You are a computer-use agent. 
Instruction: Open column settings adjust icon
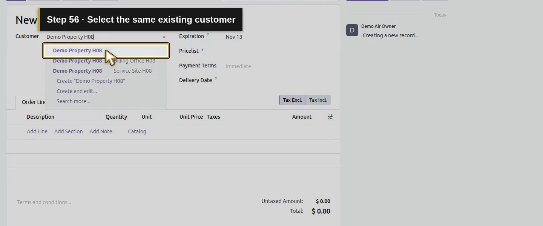click(330, 117)
